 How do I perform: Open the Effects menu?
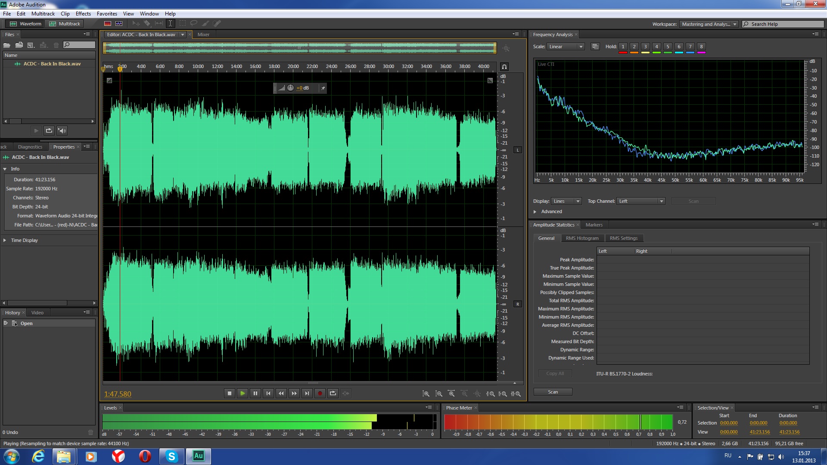83,14
